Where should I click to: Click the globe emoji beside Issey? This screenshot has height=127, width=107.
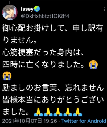(37, 9)
